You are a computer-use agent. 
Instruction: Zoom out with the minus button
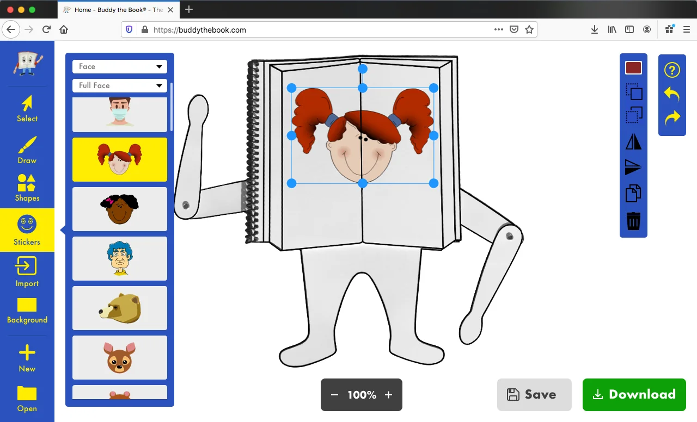(335, 395)
